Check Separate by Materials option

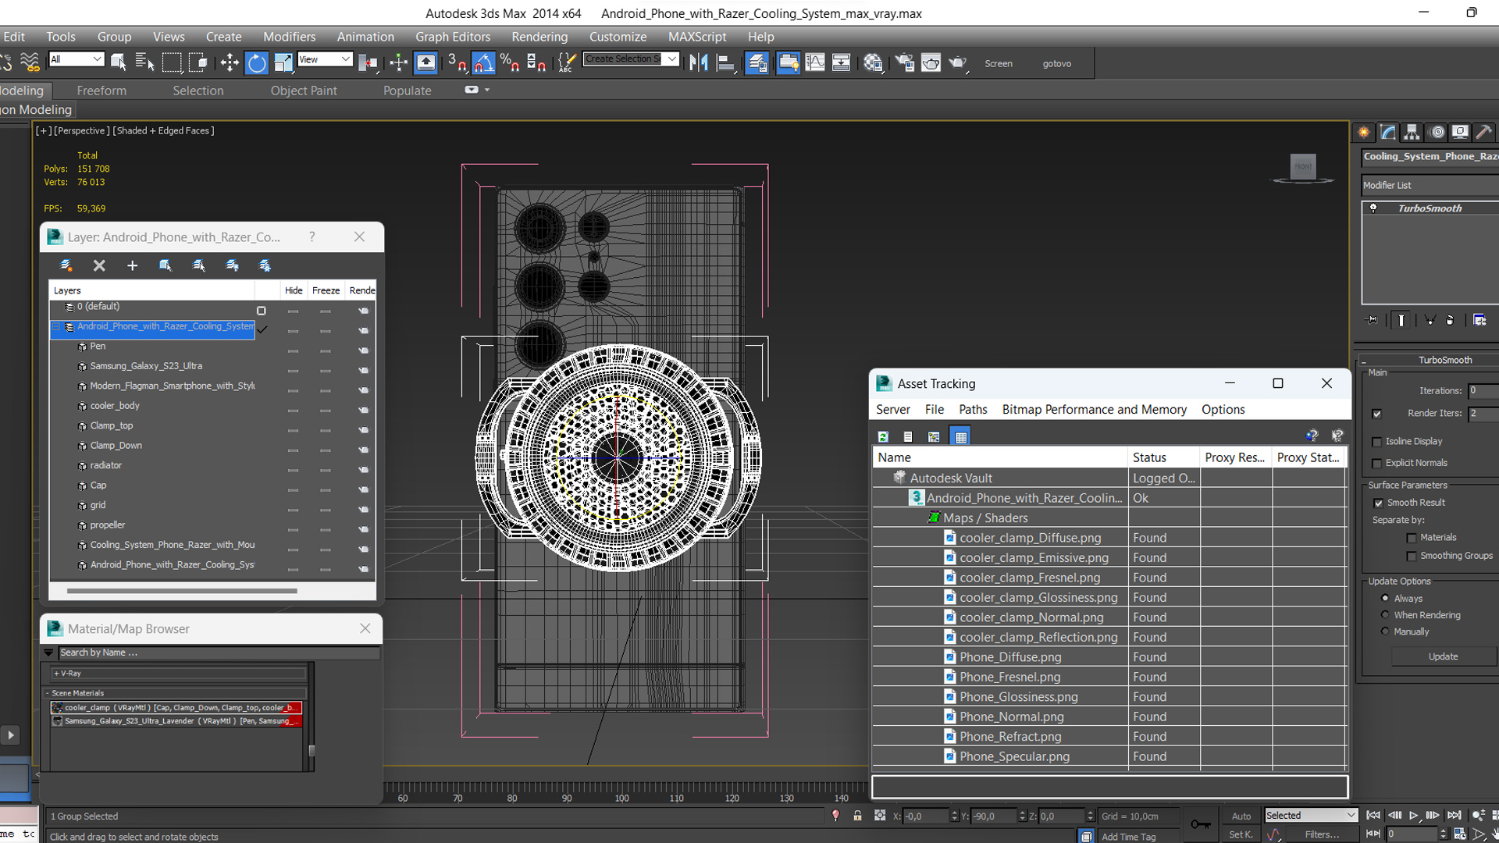(1412, 538)
